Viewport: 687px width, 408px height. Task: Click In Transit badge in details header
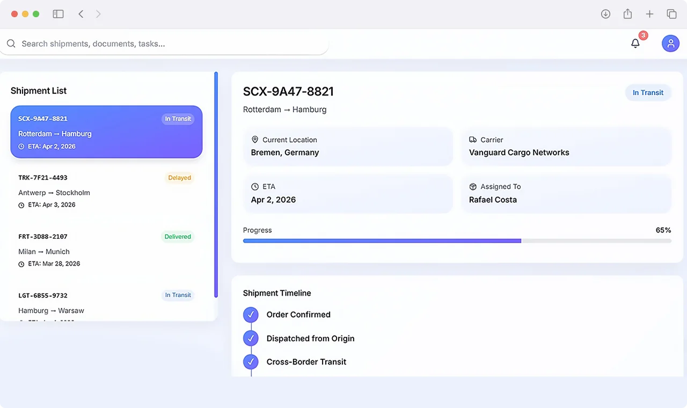648,92
